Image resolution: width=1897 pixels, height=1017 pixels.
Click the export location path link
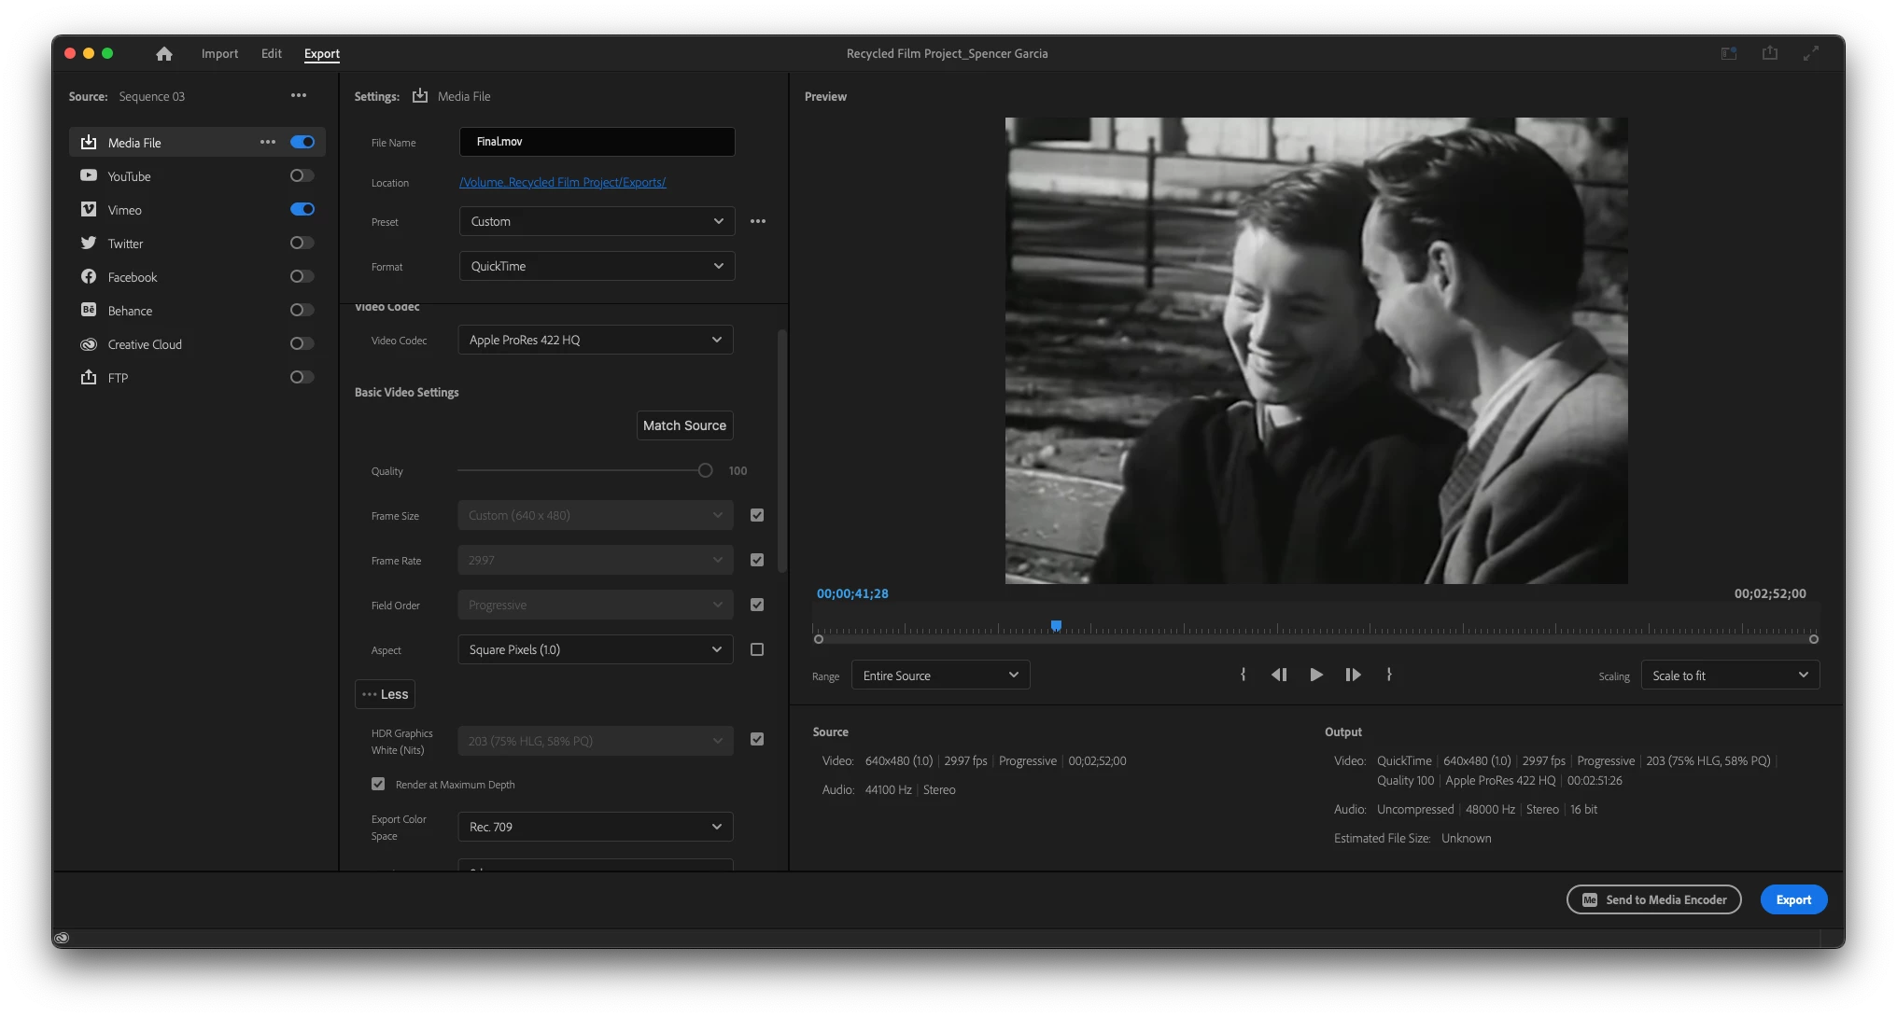pyautogui.click(x=562, y=183)
